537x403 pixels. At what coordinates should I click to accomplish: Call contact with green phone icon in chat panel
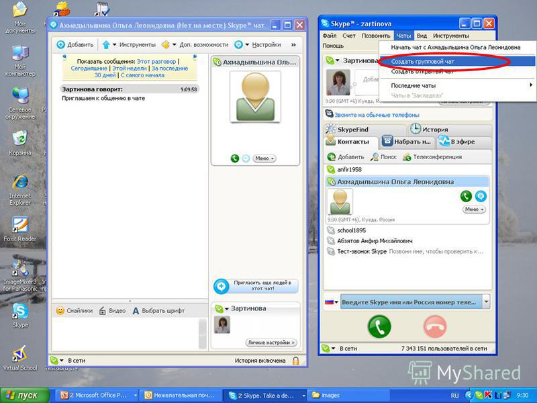point(234,159)
